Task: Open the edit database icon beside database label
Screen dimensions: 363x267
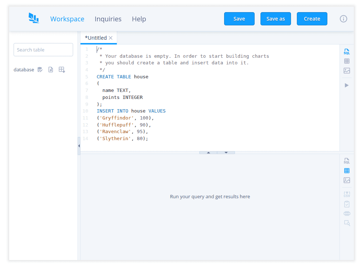Action: pyautogui.click(x=39, y=70)
